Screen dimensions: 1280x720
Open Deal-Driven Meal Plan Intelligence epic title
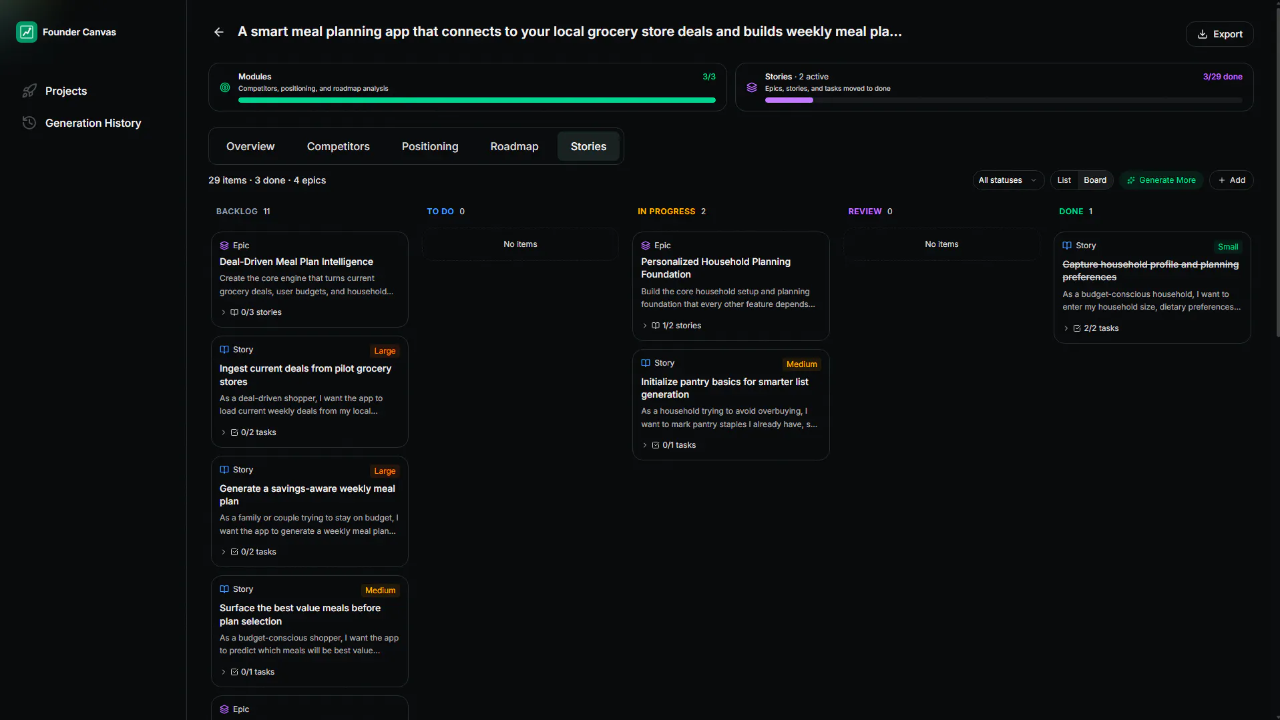click(296, 262)
